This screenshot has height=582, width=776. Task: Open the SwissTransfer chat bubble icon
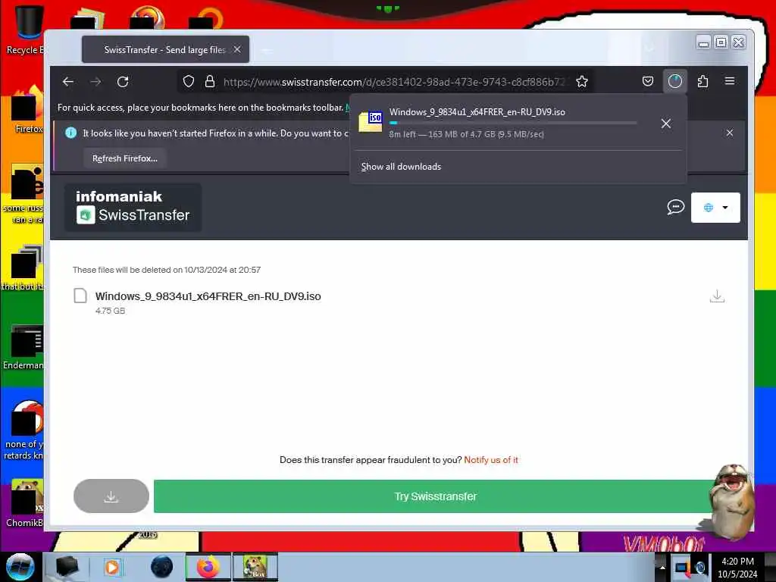[675, 207]
